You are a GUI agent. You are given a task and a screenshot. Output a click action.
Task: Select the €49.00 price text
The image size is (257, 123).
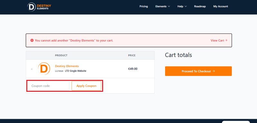133,69
